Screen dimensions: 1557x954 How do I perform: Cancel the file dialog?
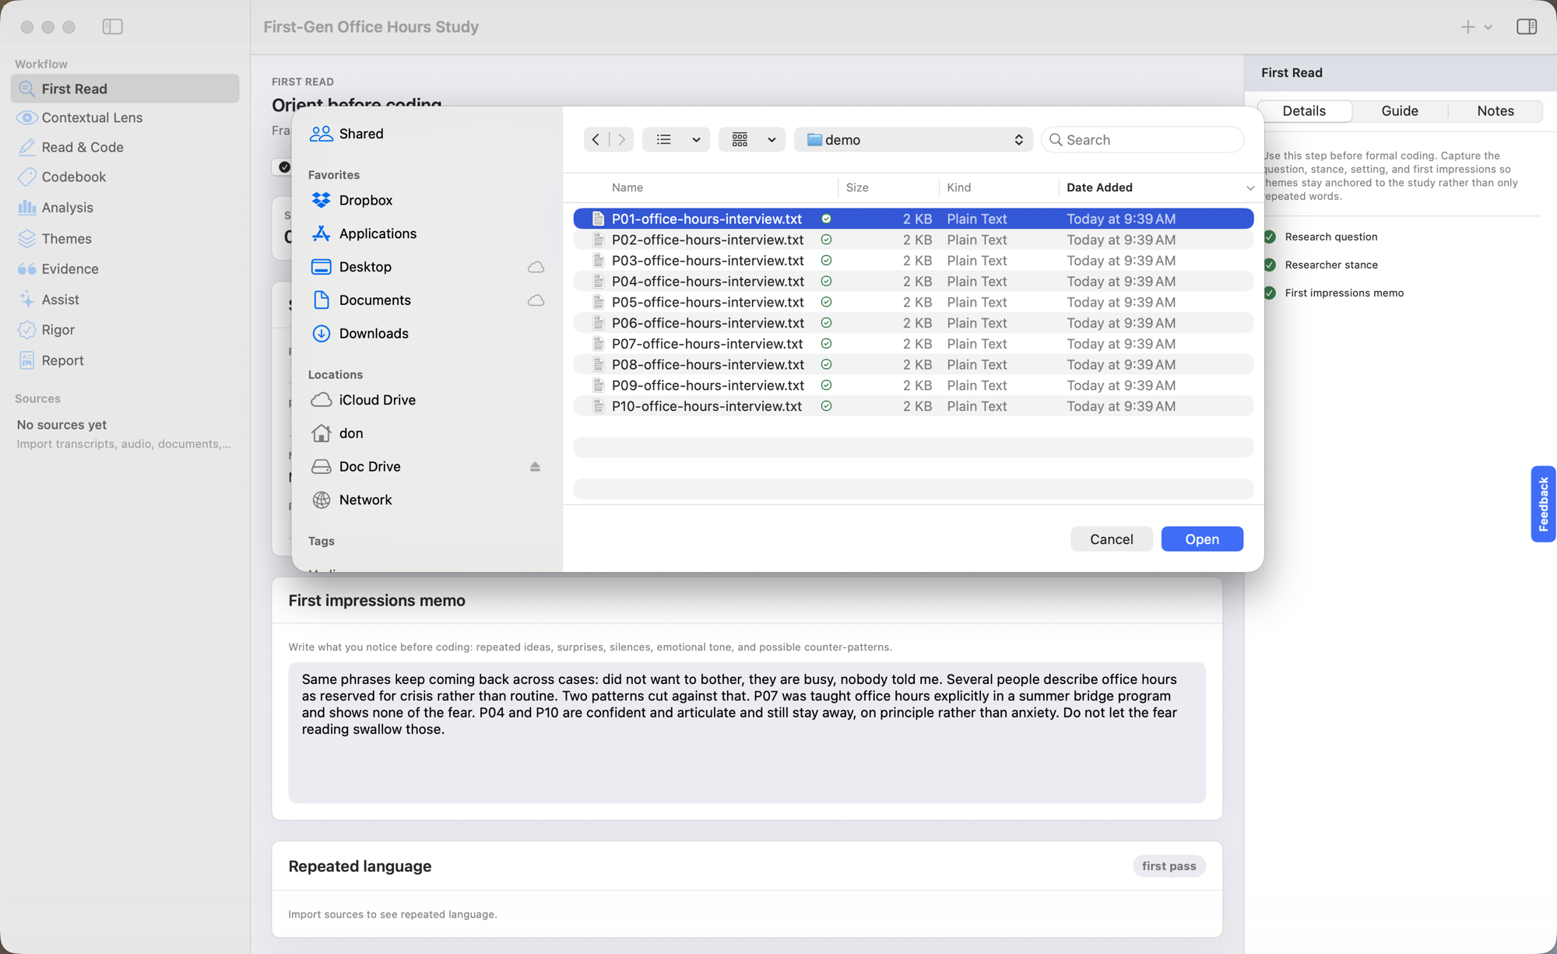[x=1111, y=539]
